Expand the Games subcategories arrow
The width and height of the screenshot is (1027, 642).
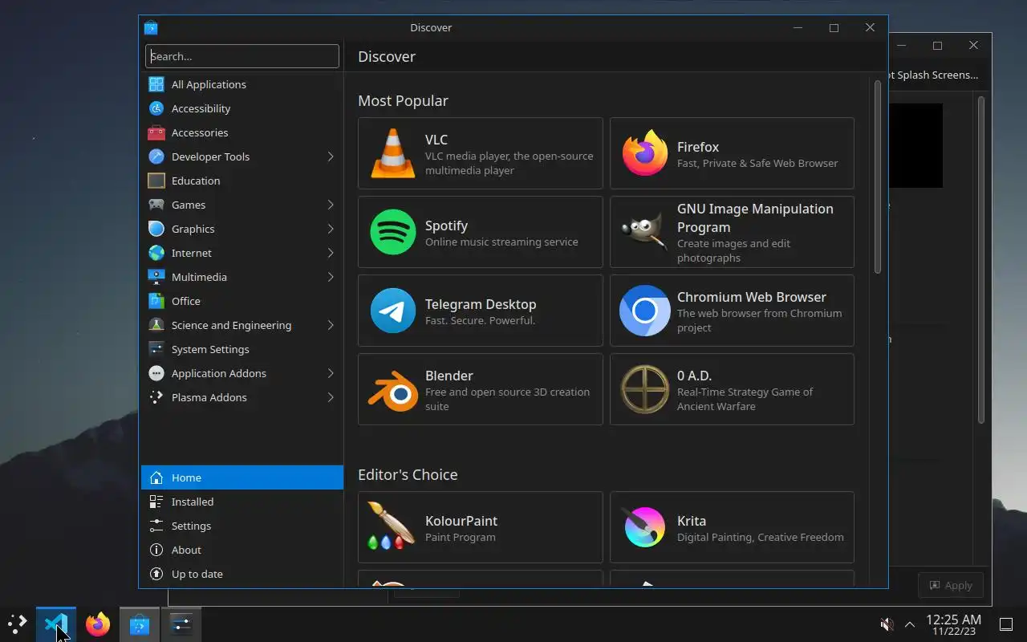[x=331, y=205]
